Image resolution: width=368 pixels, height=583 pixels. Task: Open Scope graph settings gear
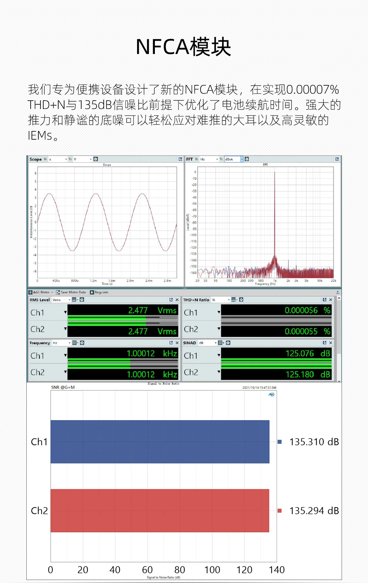point(96,159)
